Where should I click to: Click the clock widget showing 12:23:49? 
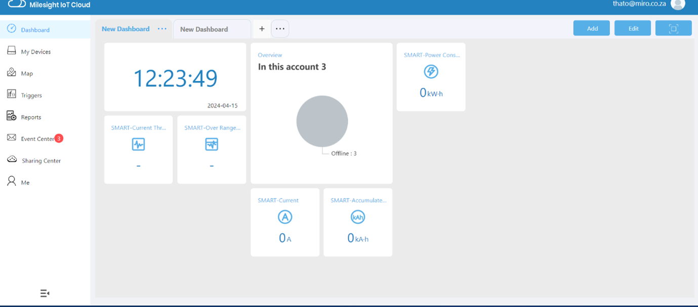(175, 78)
